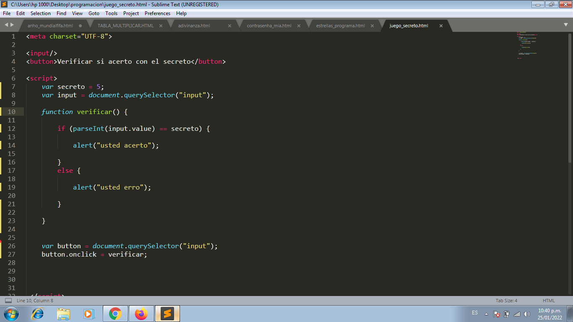
Task: Open the Tools menu
Action: coord(112,13)
